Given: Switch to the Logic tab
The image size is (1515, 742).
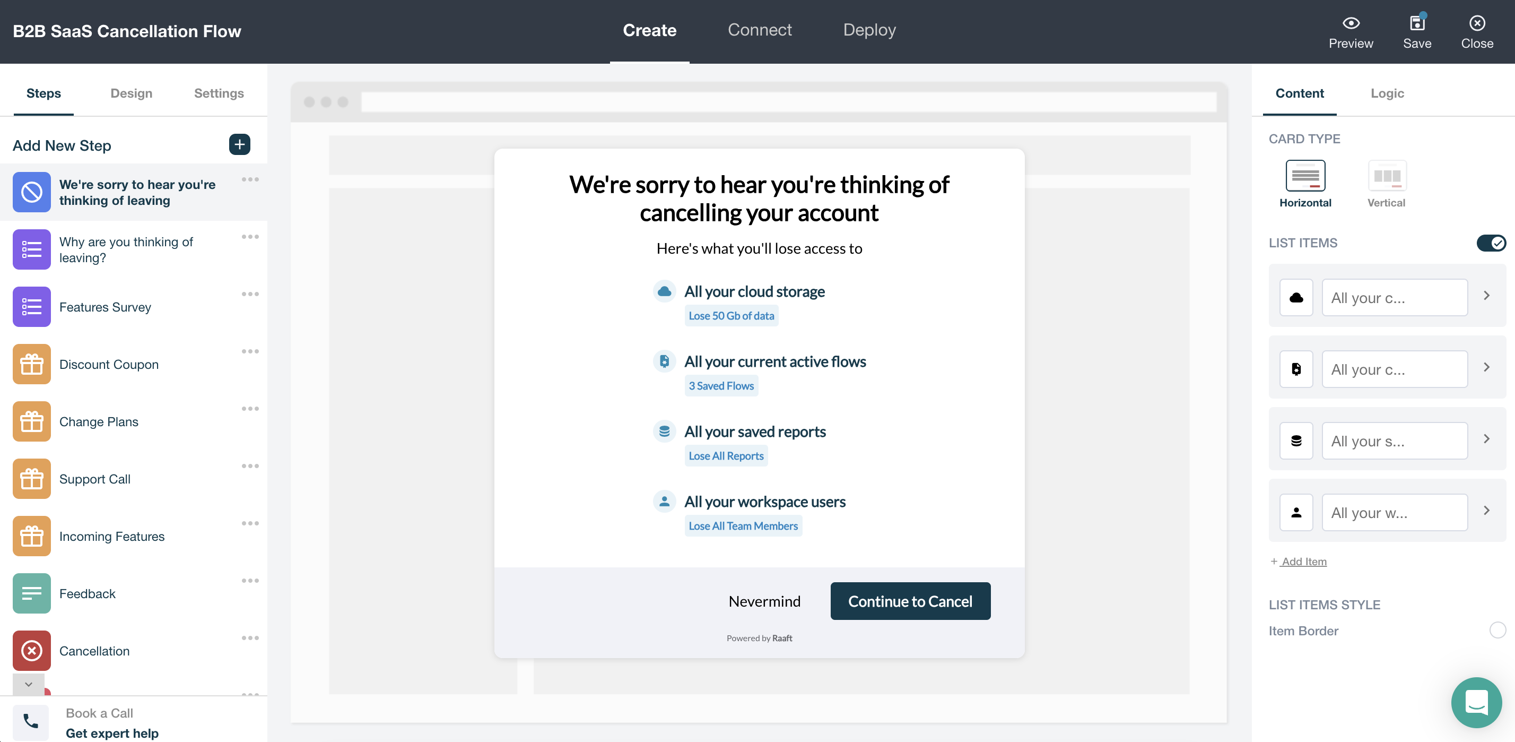Looking at the screenshot, I should (x=1387, y=93).
